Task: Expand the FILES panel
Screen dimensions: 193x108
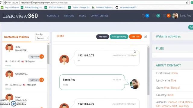Action: [172, 49]
